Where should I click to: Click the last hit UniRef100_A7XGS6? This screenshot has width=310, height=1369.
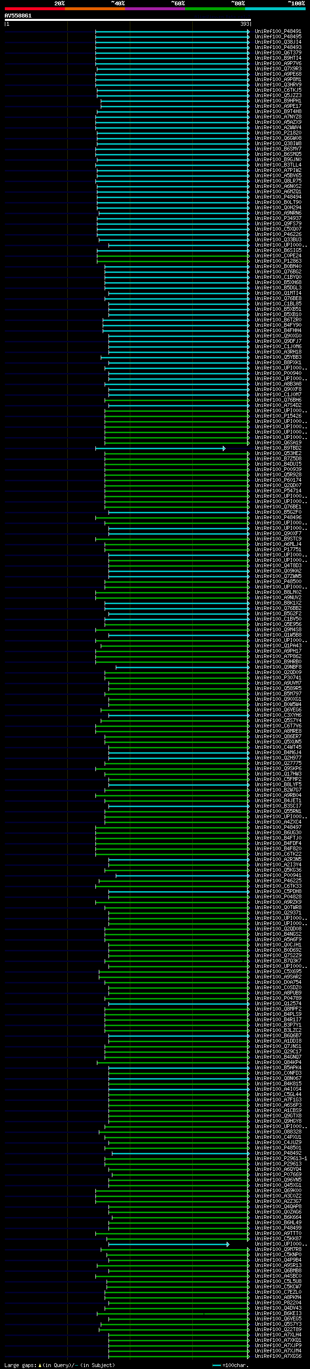[278, 1356]
